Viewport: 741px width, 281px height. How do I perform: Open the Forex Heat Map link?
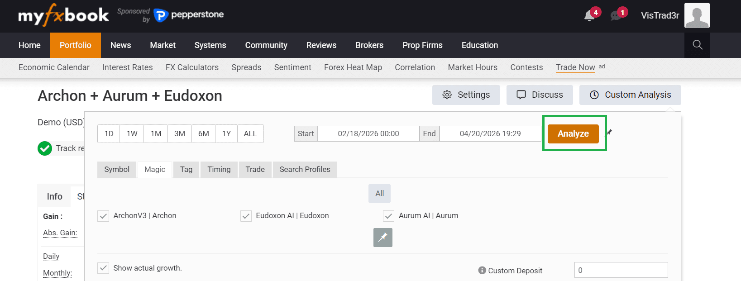pyautogui.click(x=353, y=67)
